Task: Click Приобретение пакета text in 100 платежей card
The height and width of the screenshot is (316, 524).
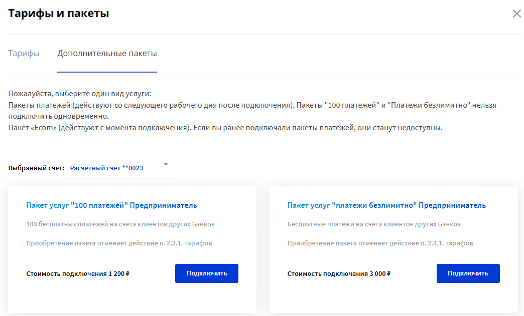Action: pyautogui.click(x=119, y=243)
